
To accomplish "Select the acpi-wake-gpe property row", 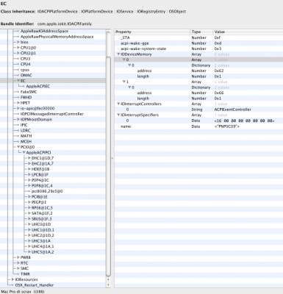I will click(198, 43).
